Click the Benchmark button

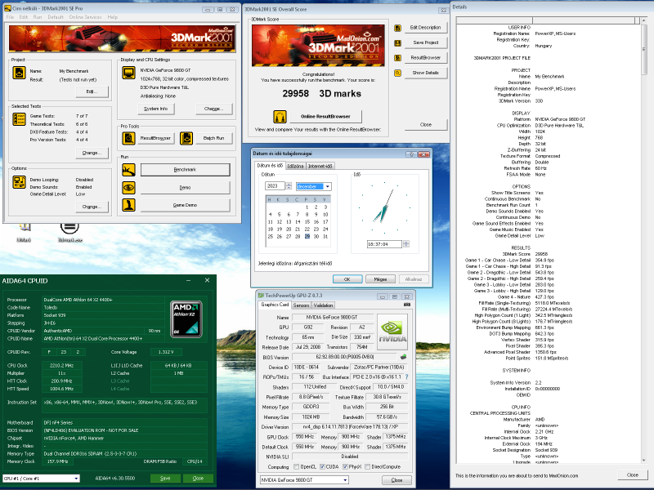(x=185, y=170)
